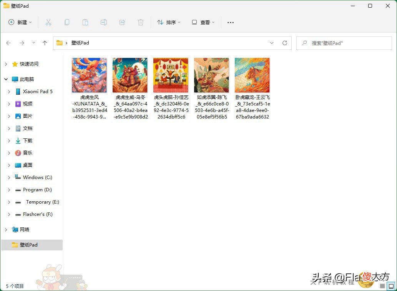Switch to large thumbnails view

[x=391, y=286]
